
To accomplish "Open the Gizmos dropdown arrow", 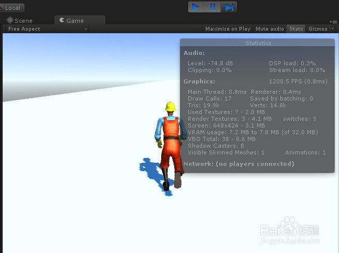I will coord(332,29).
